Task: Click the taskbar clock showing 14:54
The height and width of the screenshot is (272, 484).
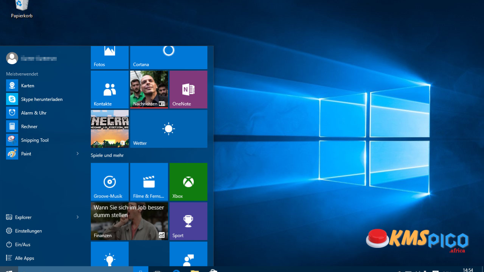Action: click(x=468, y=270)
